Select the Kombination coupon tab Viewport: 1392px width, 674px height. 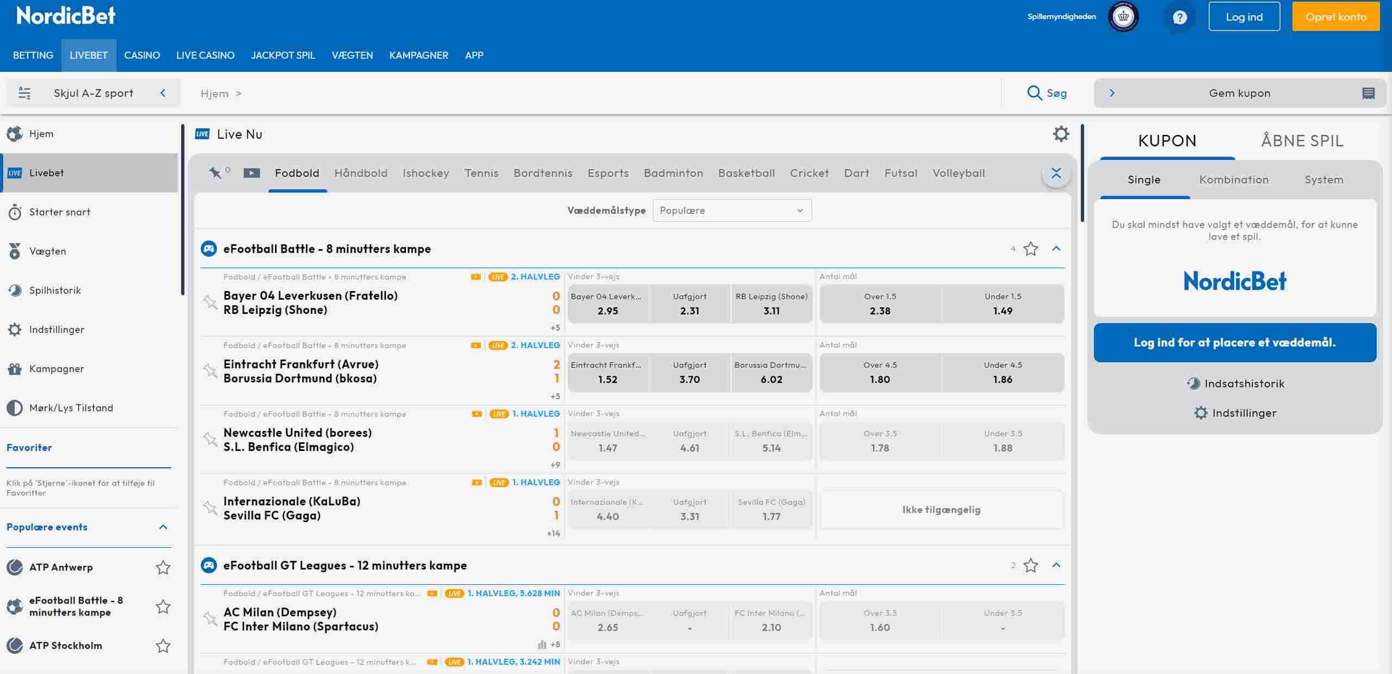[1234, 180]
